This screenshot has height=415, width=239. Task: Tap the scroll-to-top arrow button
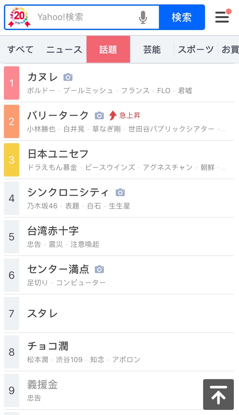click(218, 394)
